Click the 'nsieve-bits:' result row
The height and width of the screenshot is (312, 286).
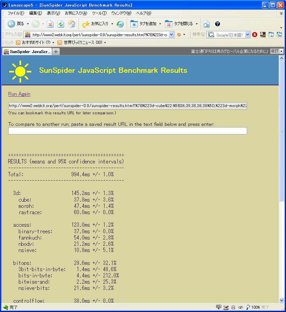coord(66,288)
